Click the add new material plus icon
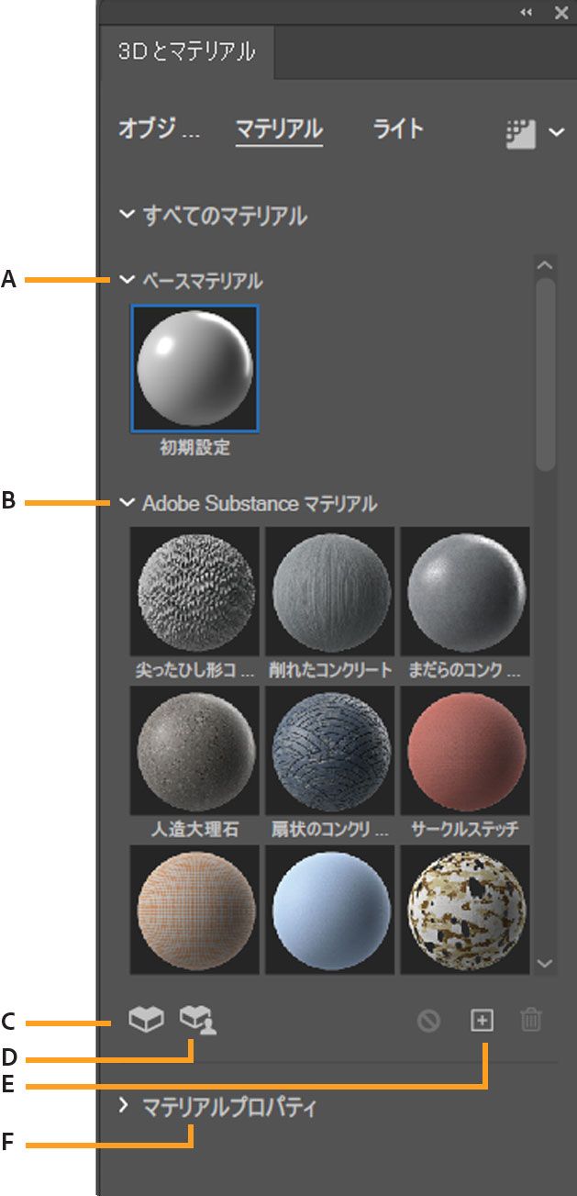The height and width of the screenshot is (1196, 577). [x=482, y=1020]
